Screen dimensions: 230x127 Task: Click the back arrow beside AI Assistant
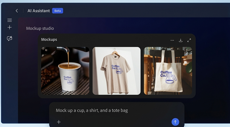pos(17,11)
